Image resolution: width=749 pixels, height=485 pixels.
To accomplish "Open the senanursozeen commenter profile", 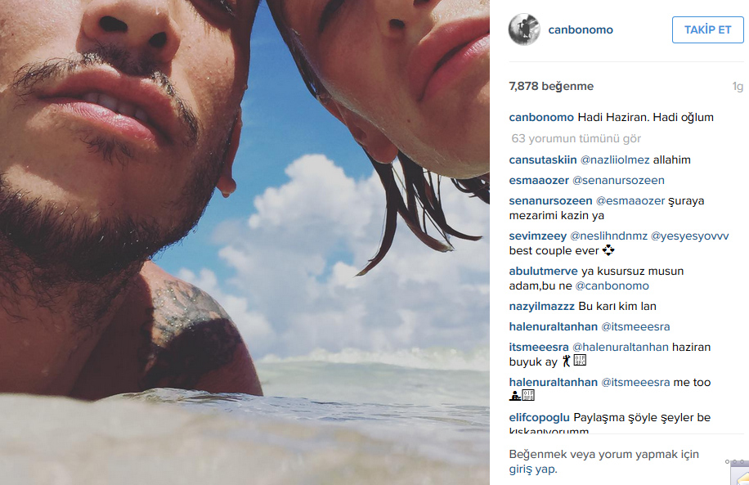I will point(551,200).
